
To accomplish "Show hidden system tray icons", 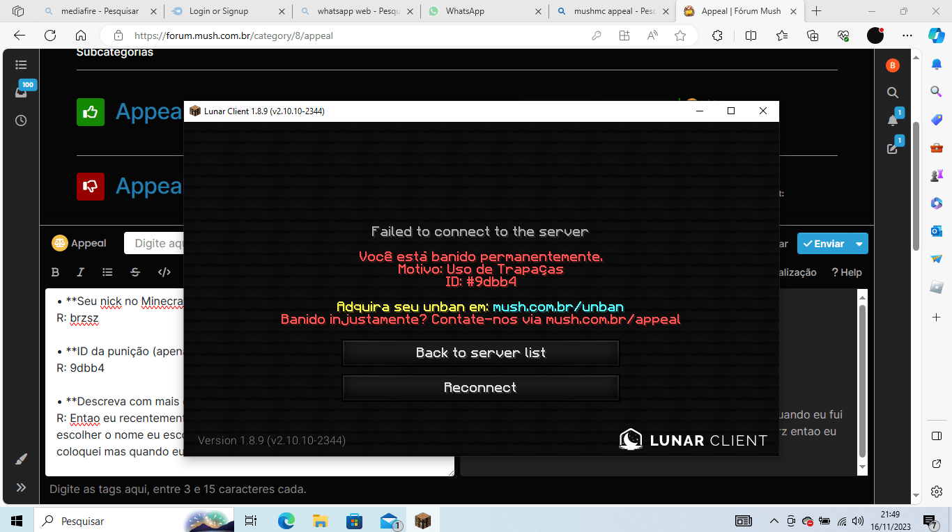I will [774, 521].
